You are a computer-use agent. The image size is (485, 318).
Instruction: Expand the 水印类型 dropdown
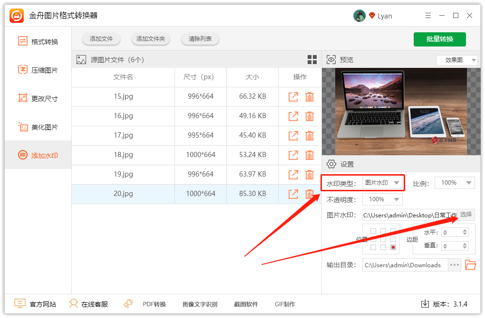click(383, 183)
